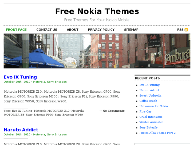The image size is (194, 145).
Task: Open the RSS text link
Action: 180,30
